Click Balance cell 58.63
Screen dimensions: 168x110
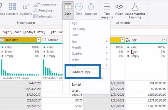coord(62,106)
